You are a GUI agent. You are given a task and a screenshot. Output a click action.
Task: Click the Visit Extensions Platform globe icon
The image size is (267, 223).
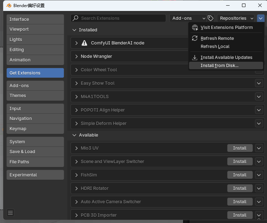[x=195, y=28]
